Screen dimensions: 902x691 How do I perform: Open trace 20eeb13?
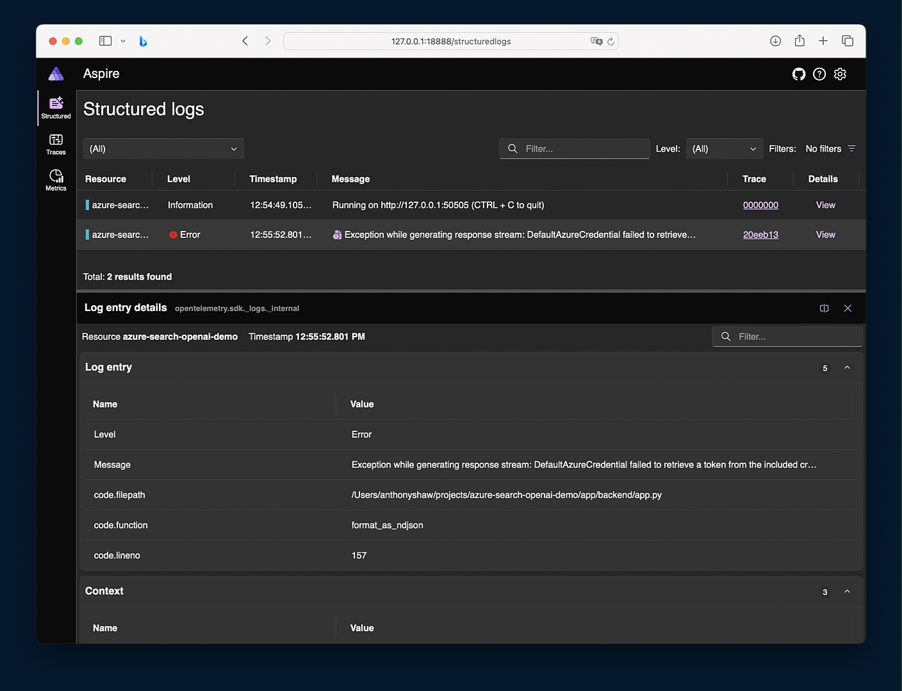[x=760, y=234]
